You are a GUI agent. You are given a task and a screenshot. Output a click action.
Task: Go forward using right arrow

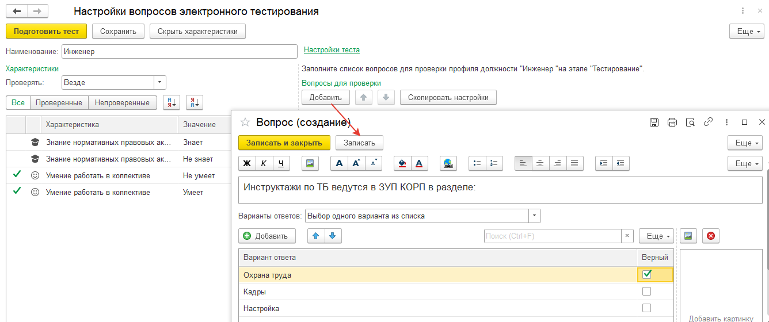pyautogui.click(x=37, y=11)
